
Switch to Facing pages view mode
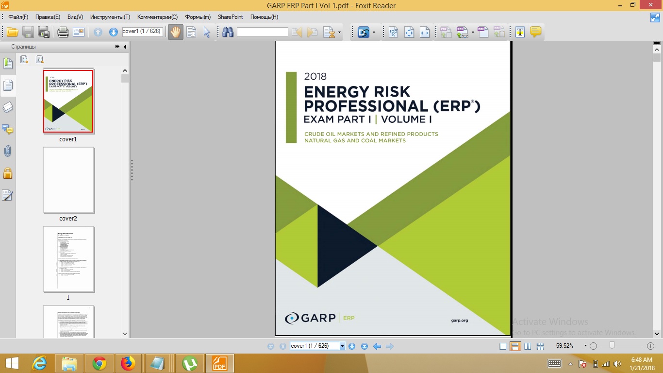528,346
